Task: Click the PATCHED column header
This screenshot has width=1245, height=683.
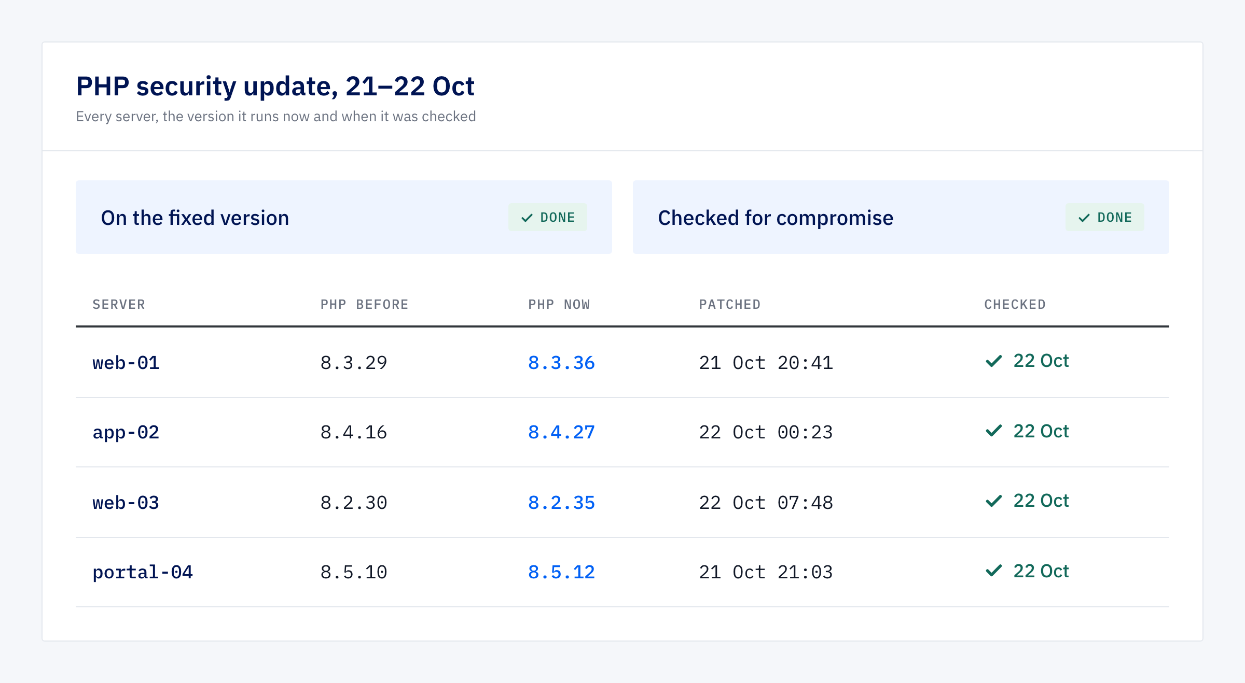Action: [x=730, y=304]
